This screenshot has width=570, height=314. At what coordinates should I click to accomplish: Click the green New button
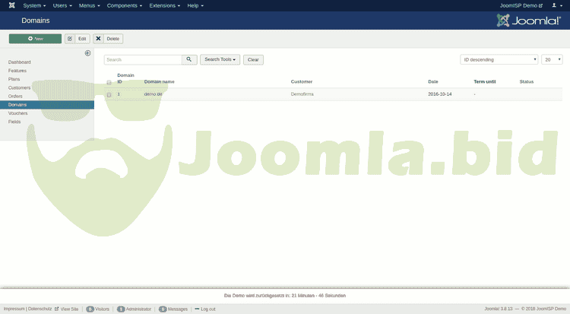click(35, 38)
